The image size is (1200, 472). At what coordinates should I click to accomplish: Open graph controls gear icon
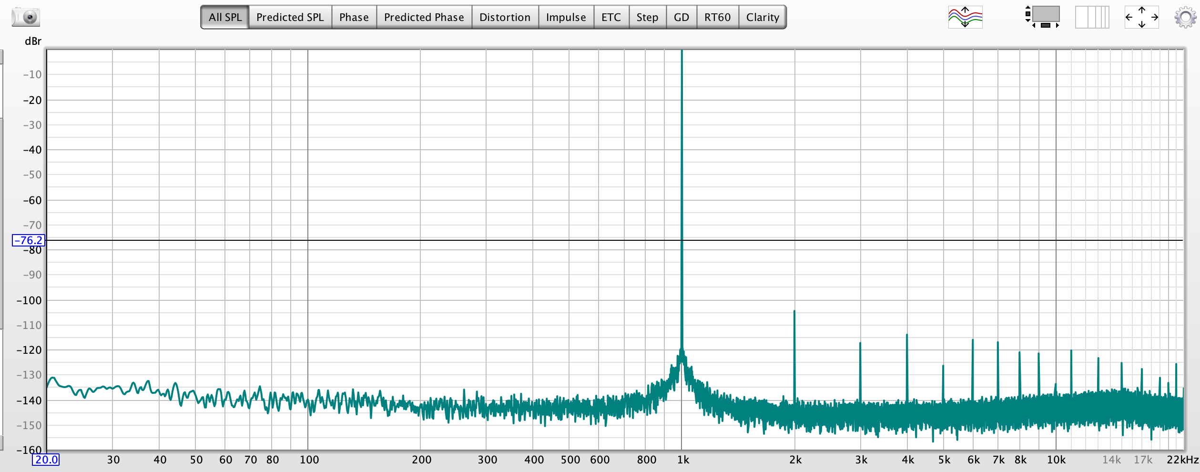click(1185, 17)
